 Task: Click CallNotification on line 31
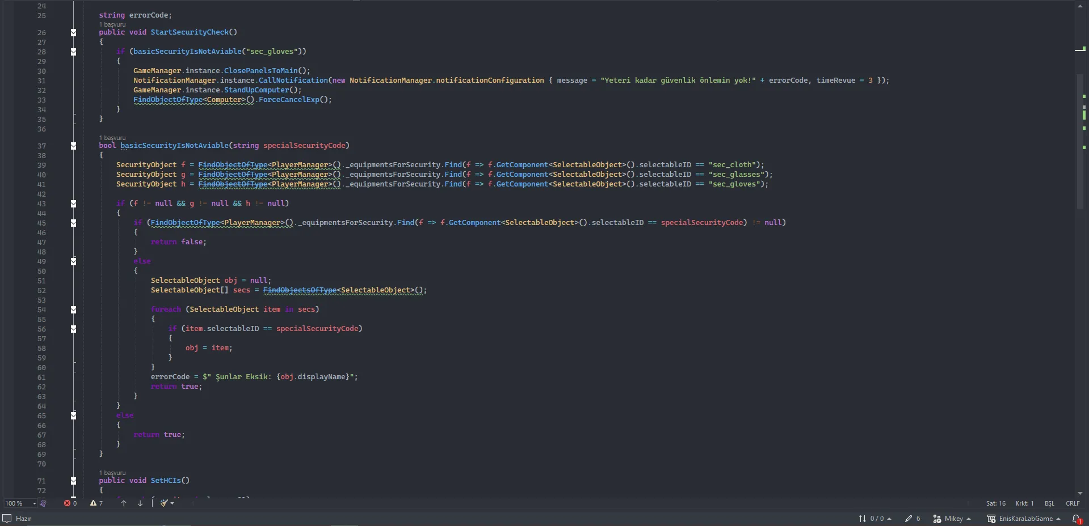(x=293, y=80)
